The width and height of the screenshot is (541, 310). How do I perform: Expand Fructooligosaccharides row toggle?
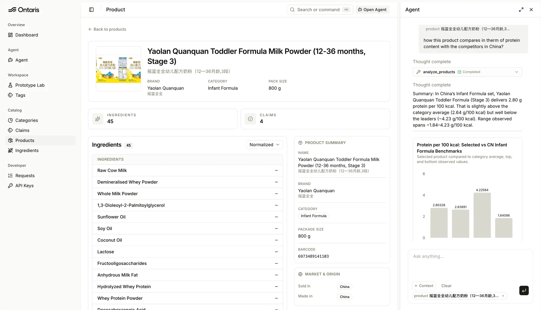point(276,263)
